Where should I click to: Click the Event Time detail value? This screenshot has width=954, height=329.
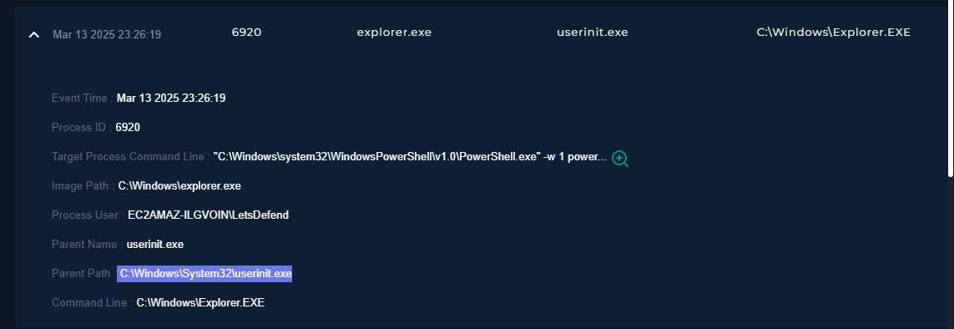[x=171, y=98]
